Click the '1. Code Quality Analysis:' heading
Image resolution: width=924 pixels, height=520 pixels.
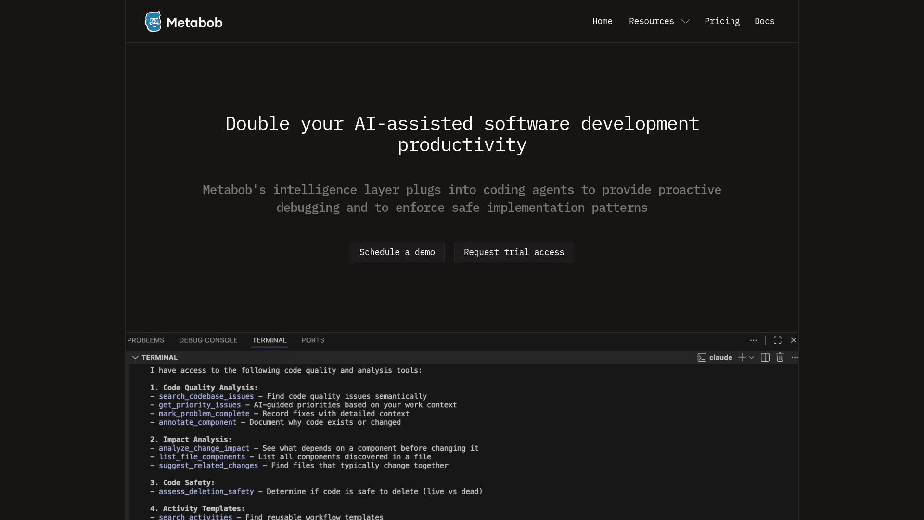(x=204, y=388)
